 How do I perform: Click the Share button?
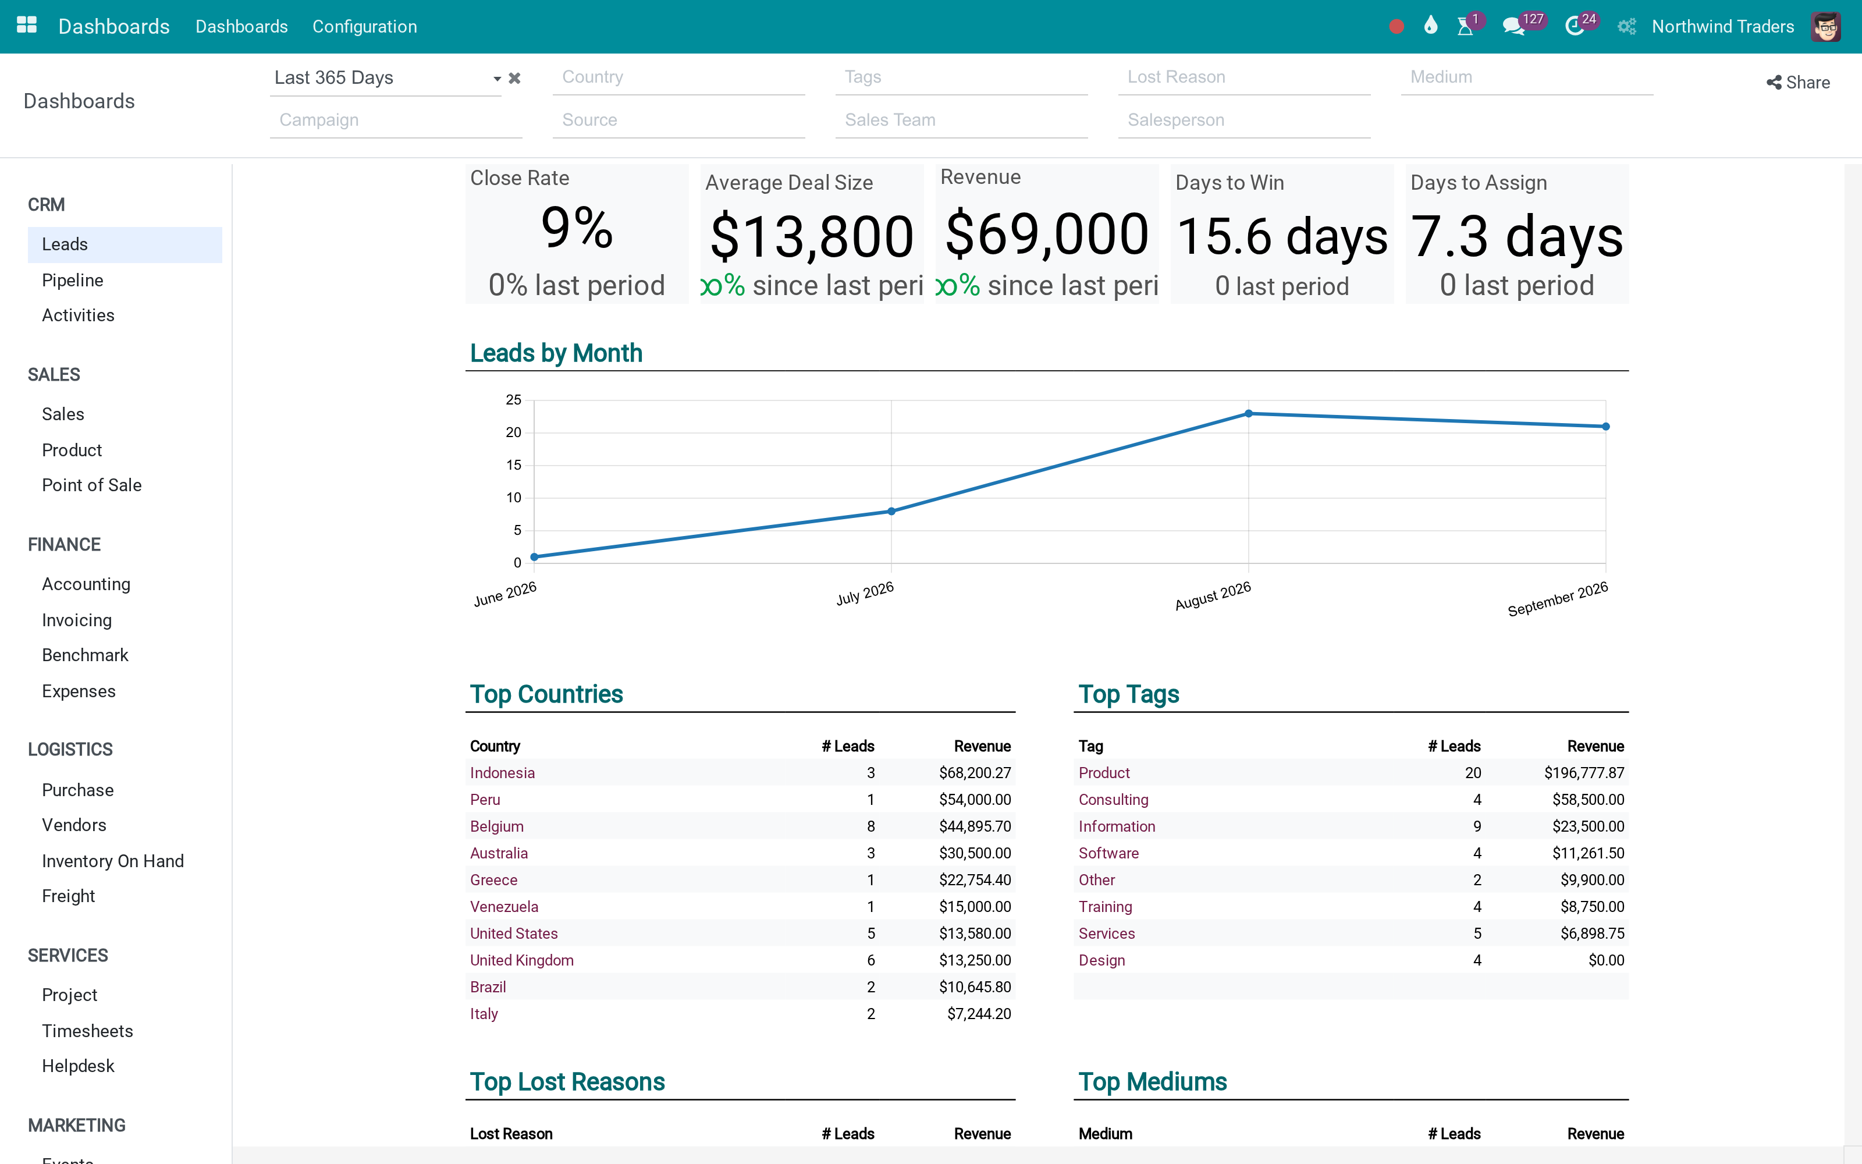(x=1798, y=83)
